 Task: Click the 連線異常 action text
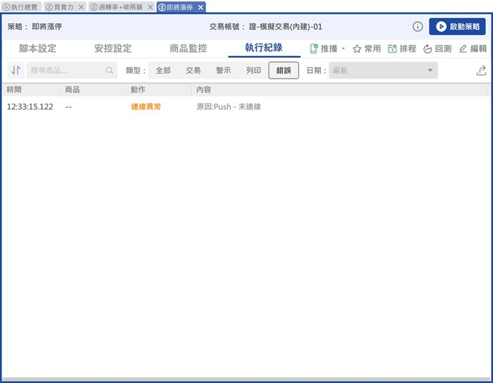point(146,107)
